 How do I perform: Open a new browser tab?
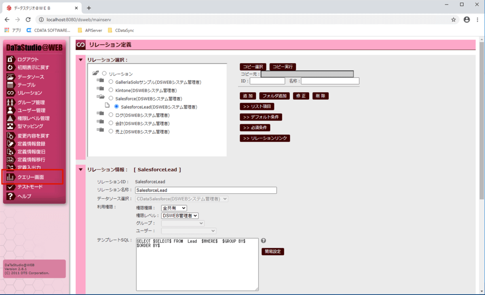coord(89,8)
